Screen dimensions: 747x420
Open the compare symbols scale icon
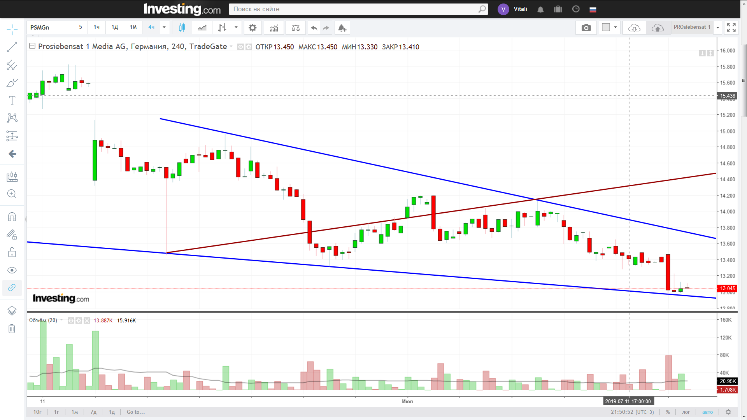pyautogui.click(x=296, y=28)
